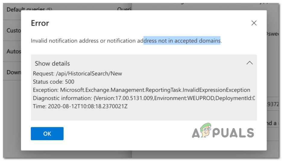Click the Exception InvalidExpressionException line
Screen dimensions: 282x161
(141, 90)
